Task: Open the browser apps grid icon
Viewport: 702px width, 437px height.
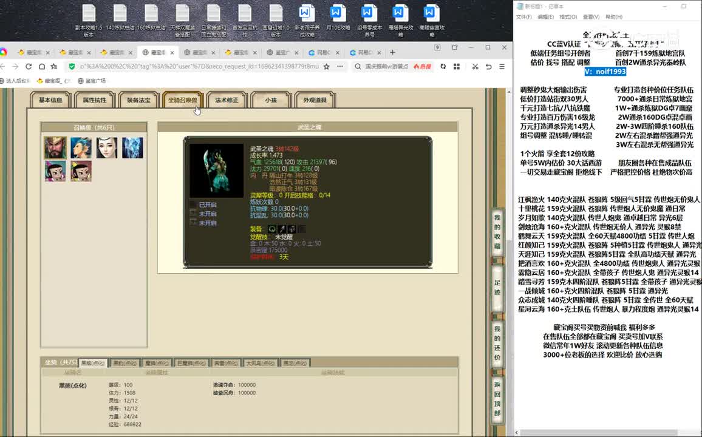Action: pos(457,66)
